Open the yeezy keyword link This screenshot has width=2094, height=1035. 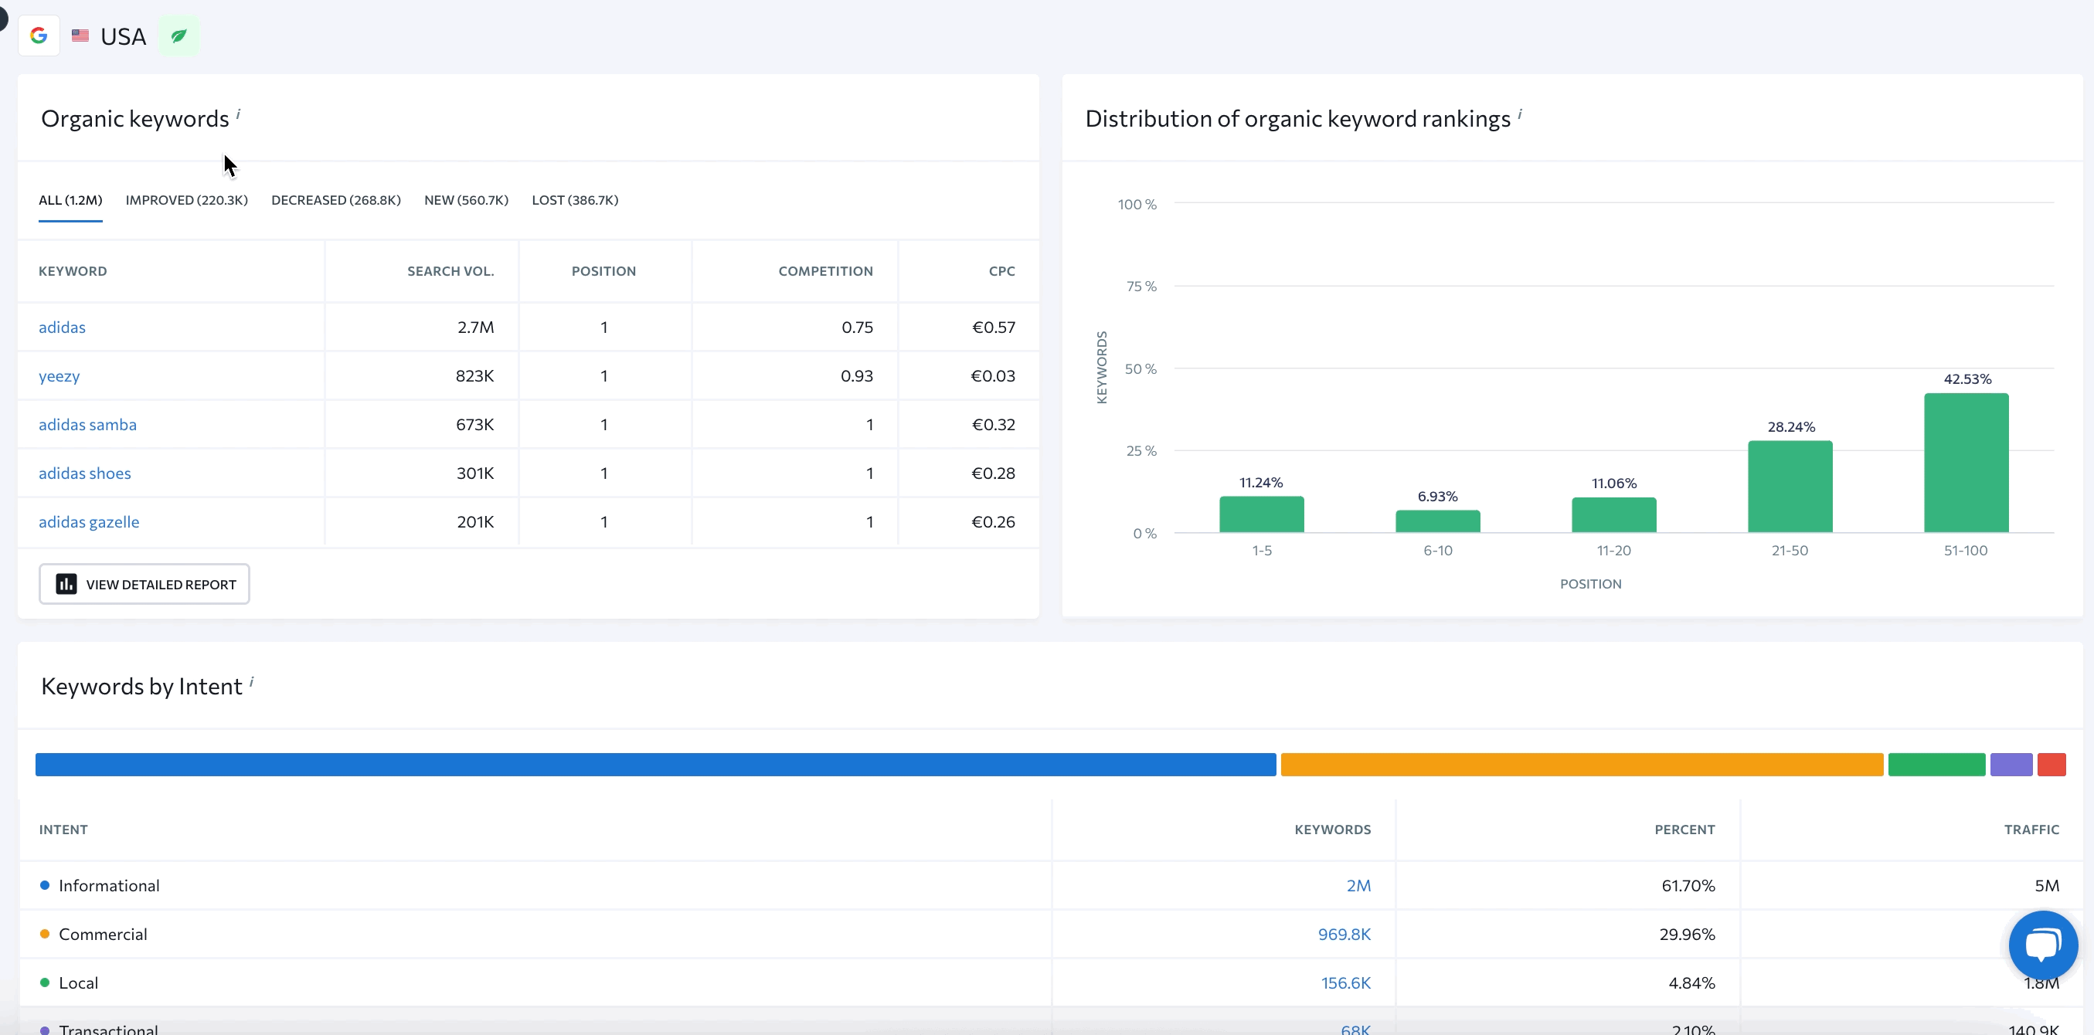(59, 375)
